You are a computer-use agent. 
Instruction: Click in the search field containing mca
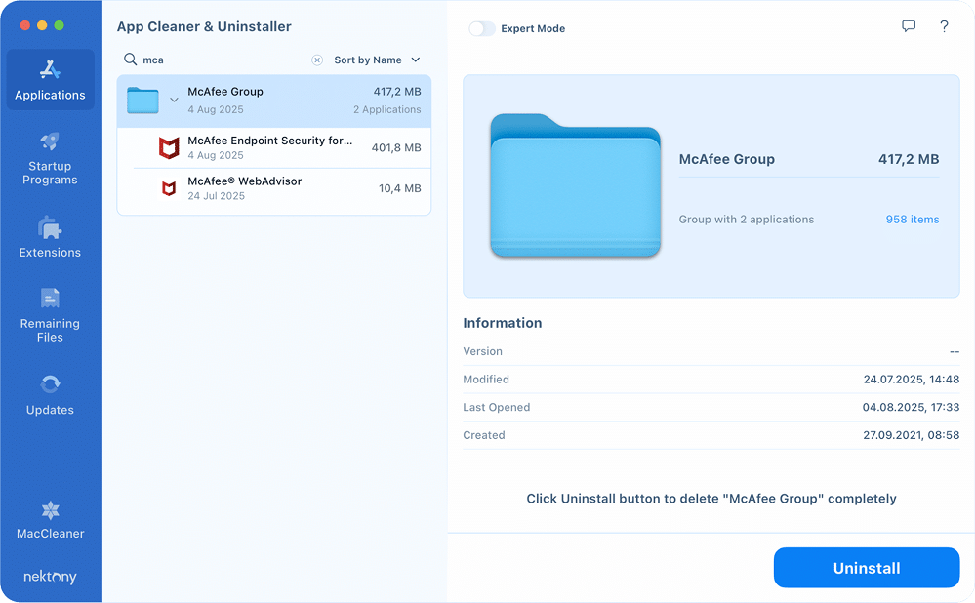pyautogui.click(x=223, y=60)
